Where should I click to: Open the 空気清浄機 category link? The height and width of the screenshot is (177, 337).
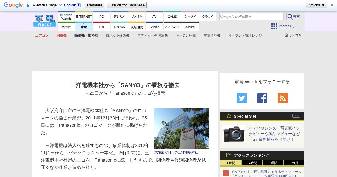point(212,35)
